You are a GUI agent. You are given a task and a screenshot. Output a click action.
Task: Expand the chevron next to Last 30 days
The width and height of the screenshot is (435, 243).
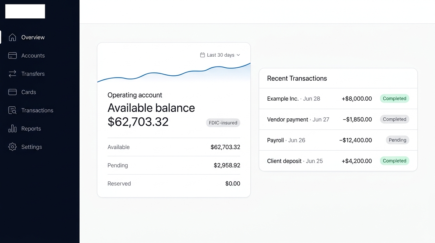pos(238,55)
